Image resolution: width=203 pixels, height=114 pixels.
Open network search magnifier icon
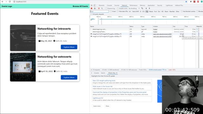(x=102, y=9)
